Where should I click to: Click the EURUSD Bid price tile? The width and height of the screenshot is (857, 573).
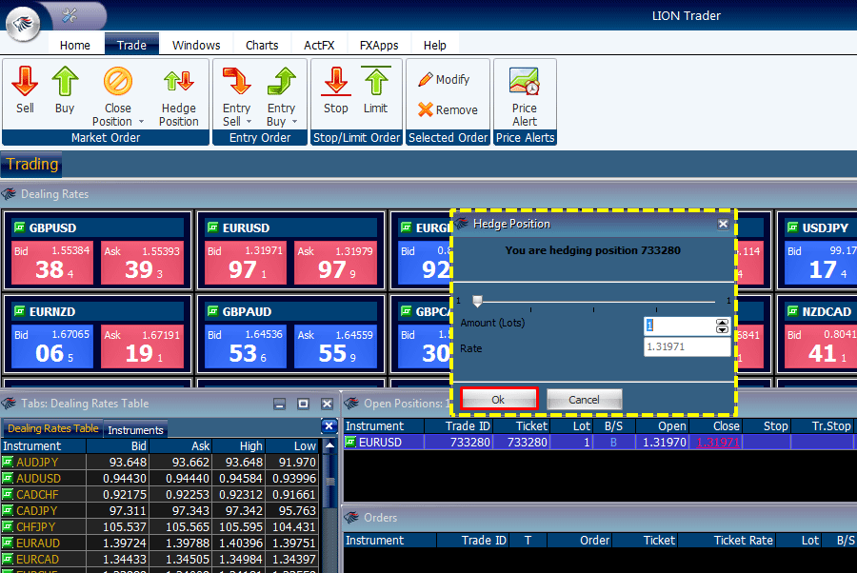[246, 264]
